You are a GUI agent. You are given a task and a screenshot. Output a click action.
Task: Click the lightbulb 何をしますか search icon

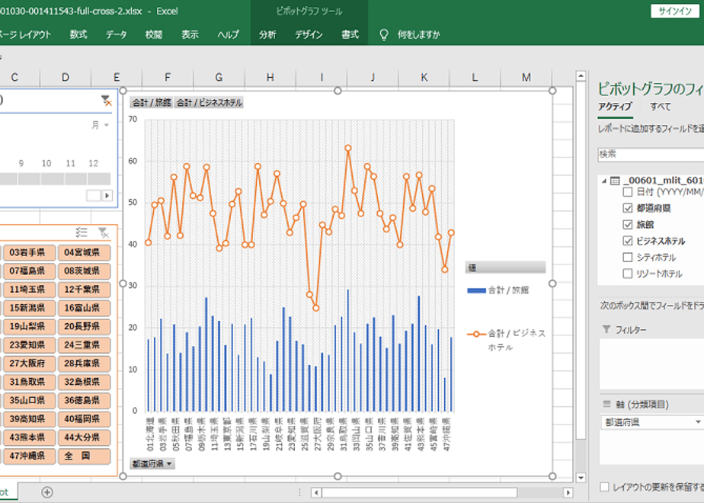383,34
